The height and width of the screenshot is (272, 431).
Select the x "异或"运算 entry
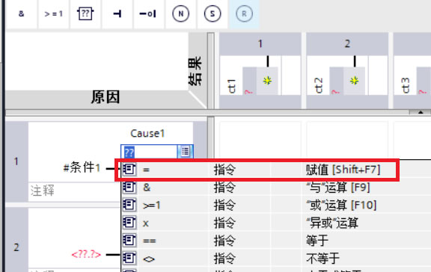276,223
